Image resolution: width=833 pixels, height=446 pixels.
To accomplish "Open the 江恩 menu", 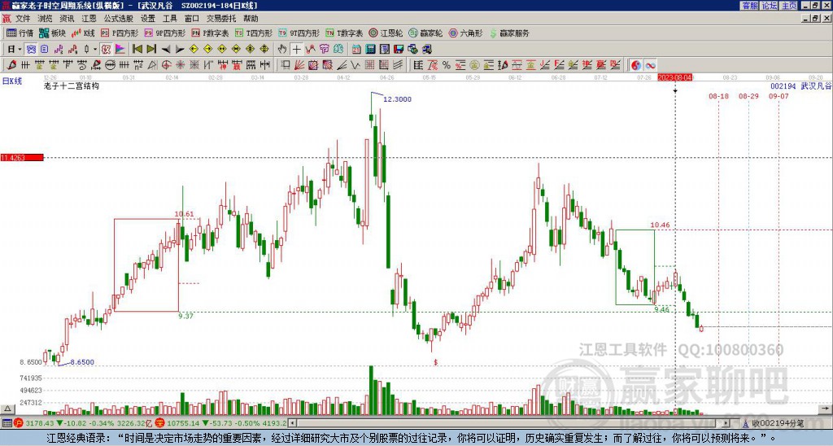I will (89, 19).
